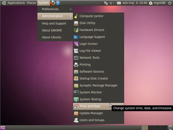The height and width of the screenshot is (130, 173).
Task: Select the Network Tools label
Action: pos(89,58)
